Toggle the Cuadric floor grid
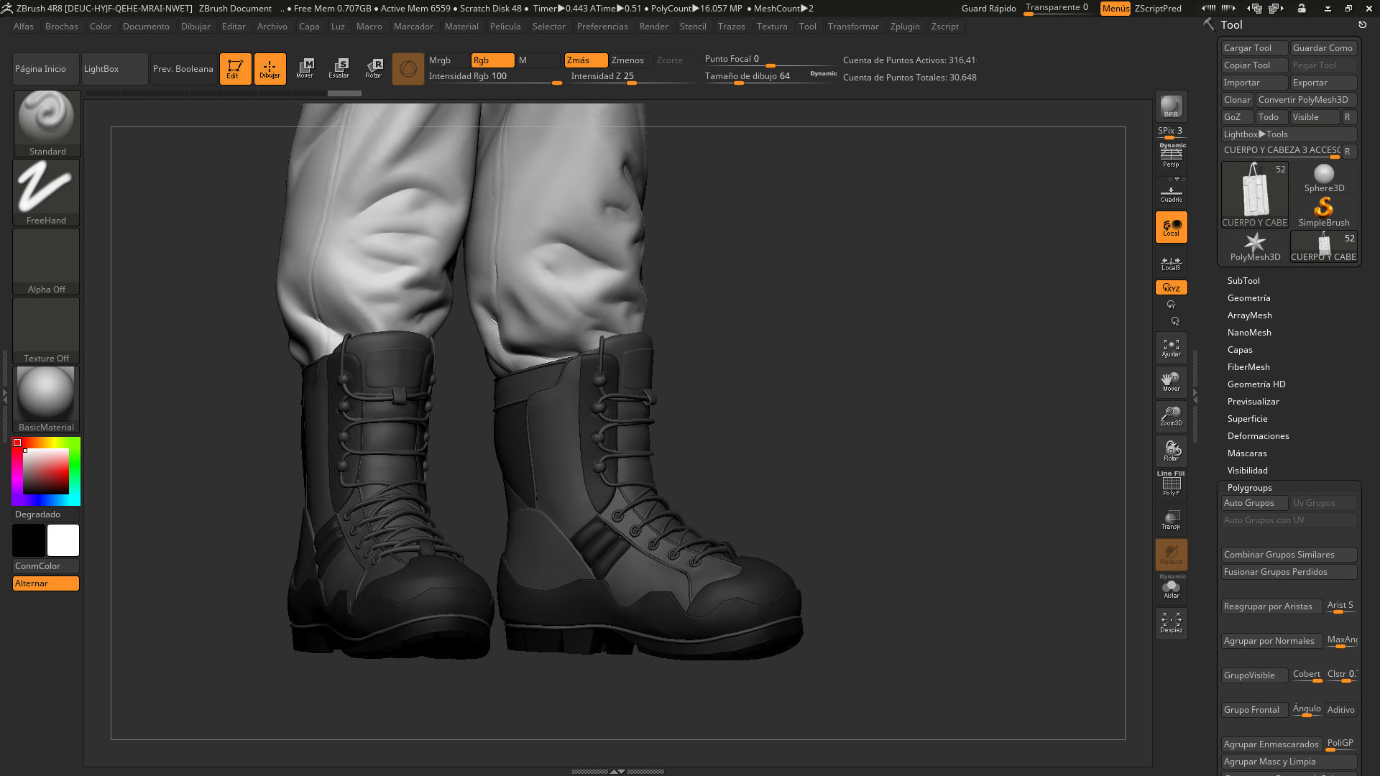The height and width of the screenshot is (776, 1380). [x=1171, y=193]
